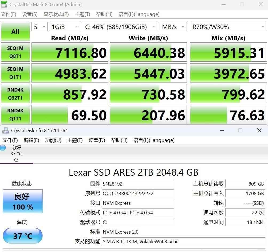
Task: Click the MB/s unit selector
Action: click(173, 26)
